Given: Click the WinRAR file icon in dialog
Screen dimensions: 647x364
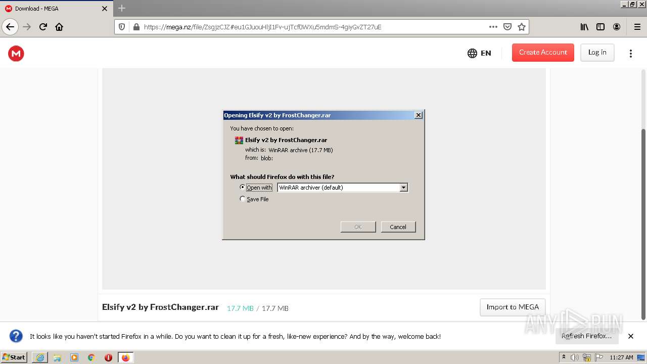Looking at the screenshot, I should coord(239,140).
